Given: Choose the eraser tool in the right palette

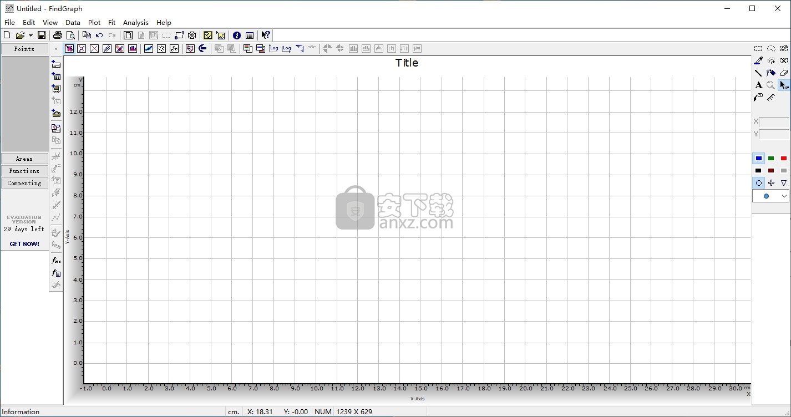Looking at the screenshot, I should [784, 73].
